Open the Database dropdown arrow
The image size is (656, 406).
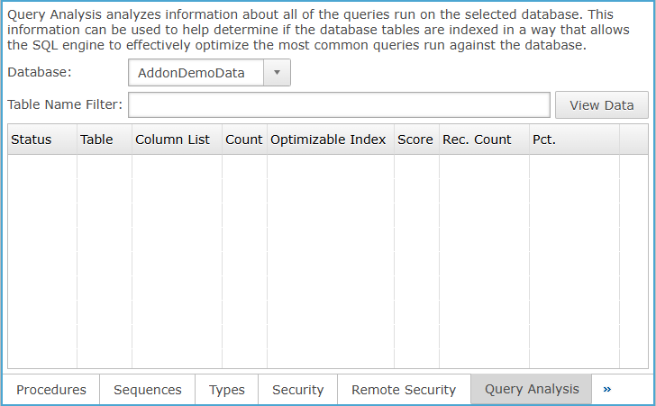click(x=277, y=73)
